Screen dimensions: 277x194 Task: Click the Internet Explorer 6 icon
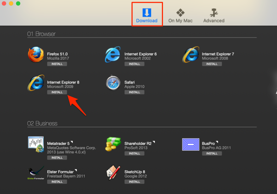(x=113, y=55)
